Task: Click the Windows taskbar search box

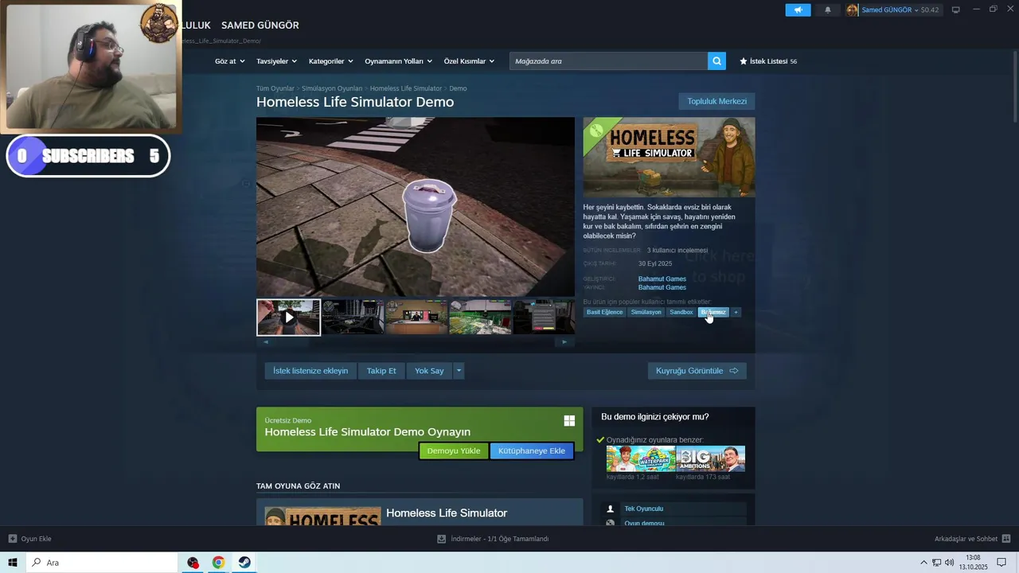Action: coord(102,563)
